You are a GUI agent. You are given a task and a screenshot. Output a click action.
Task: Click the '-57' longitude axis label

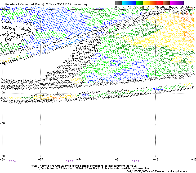coord(41,159)
